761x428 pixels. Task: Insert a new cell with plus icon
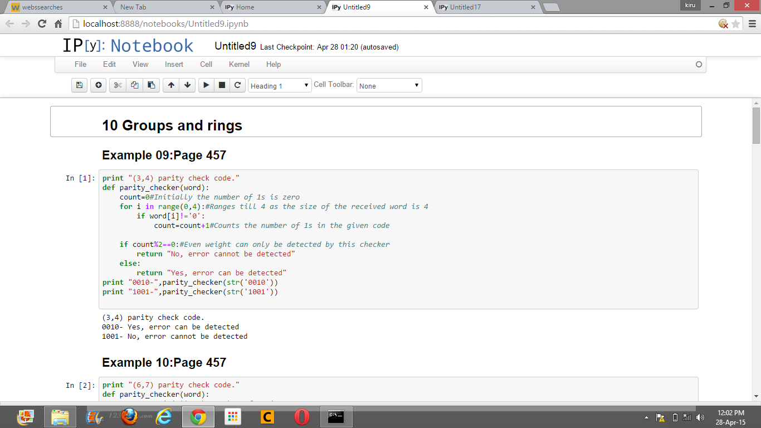pyautogui.click(x=98, y=85)
